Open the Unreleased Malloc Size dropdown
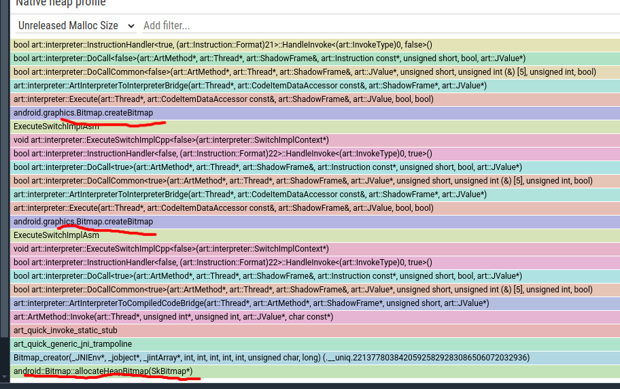620x389 pixels. tap(76, 26)
